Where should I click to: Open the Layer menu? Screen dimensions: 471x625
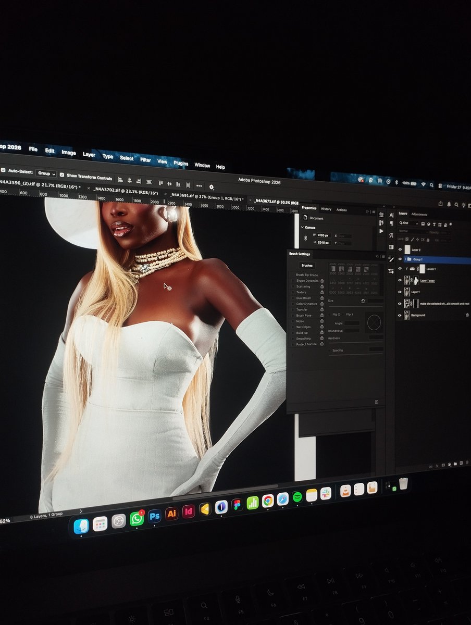[89, 155]
